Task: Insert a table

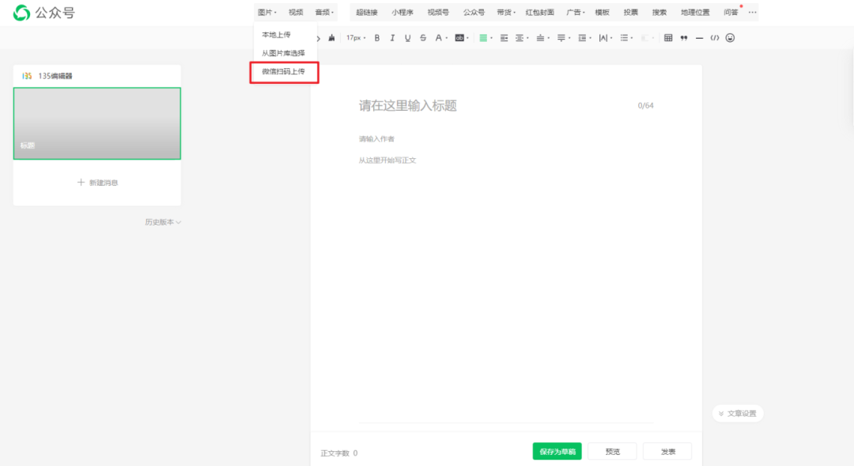Action: (x=668, y=38)
